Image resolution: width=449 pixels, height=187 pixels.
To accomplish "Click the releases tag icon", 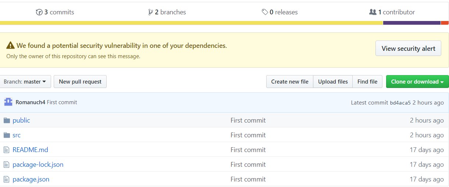I will [x=265, y=12].
